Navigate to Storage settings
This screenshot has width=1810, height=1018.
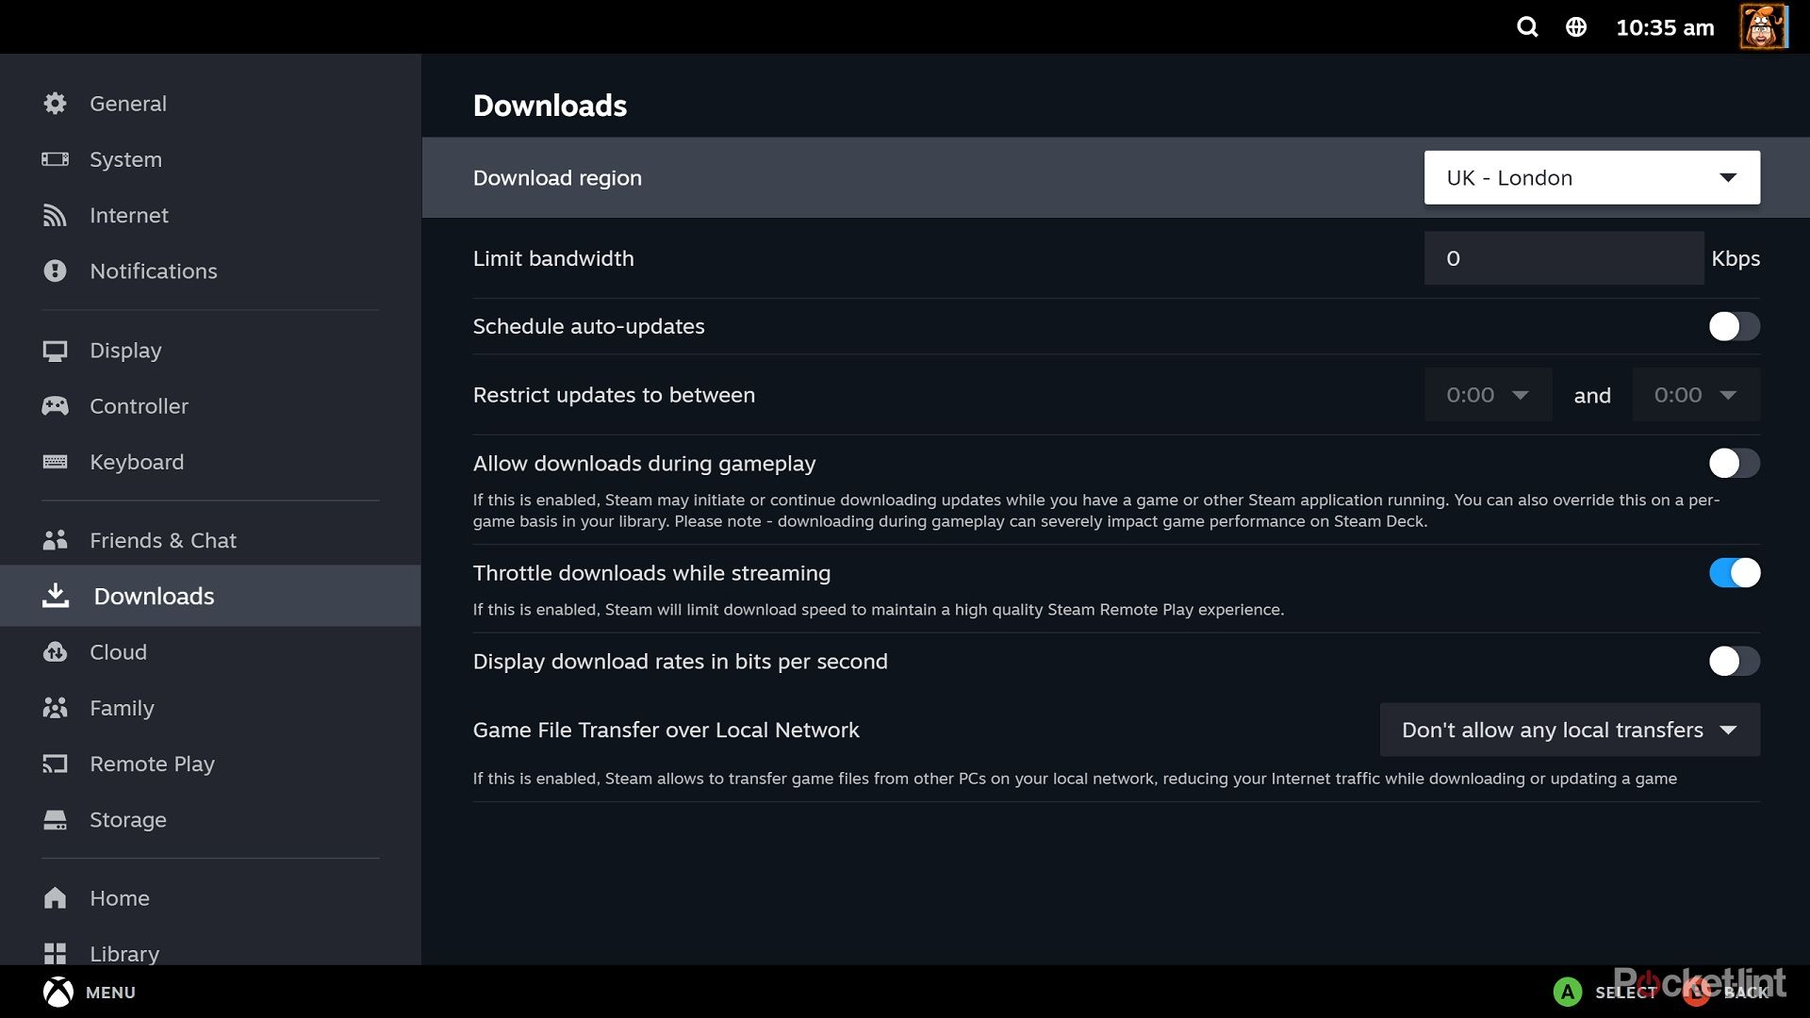(128, 819)
